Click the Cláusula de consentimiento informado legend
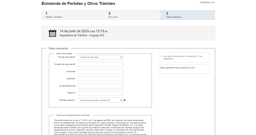The image size is (256, 135). click(73, 115)
